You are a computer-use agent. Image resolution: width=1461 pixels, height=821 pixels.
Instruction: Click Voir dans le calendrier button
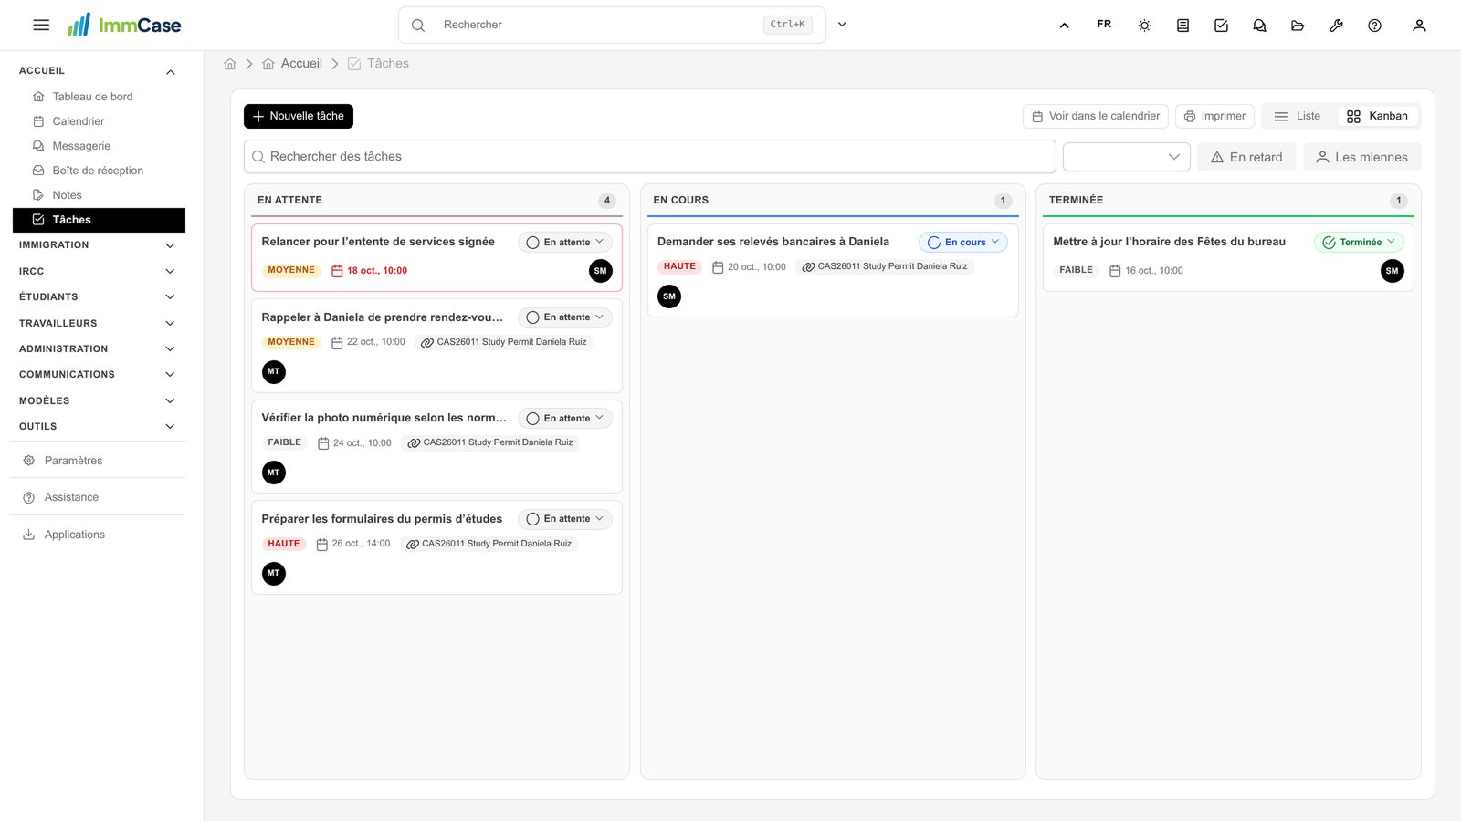click(1096, 116)
